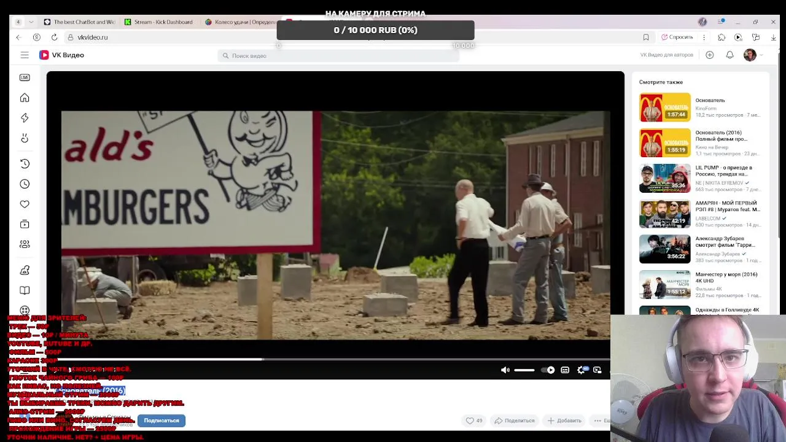
Task: Click the Yandex home button icon
Action: (37, 37)
